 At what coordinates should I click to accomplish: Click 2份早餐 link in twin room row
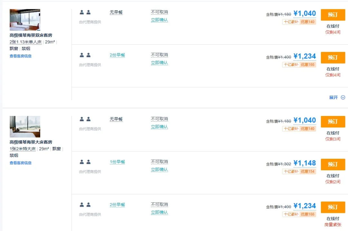117,55
